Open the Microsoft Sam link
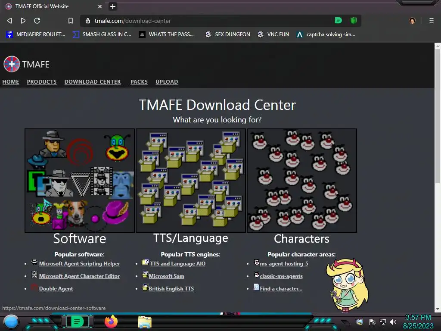Image resolution: width=441 pixels, height=331 pixels. click(167, 276)
